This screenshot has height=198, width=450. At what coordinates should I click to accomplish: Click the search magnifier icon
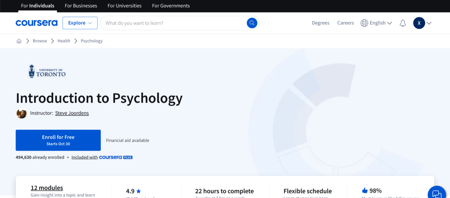[x=252, y=23]
